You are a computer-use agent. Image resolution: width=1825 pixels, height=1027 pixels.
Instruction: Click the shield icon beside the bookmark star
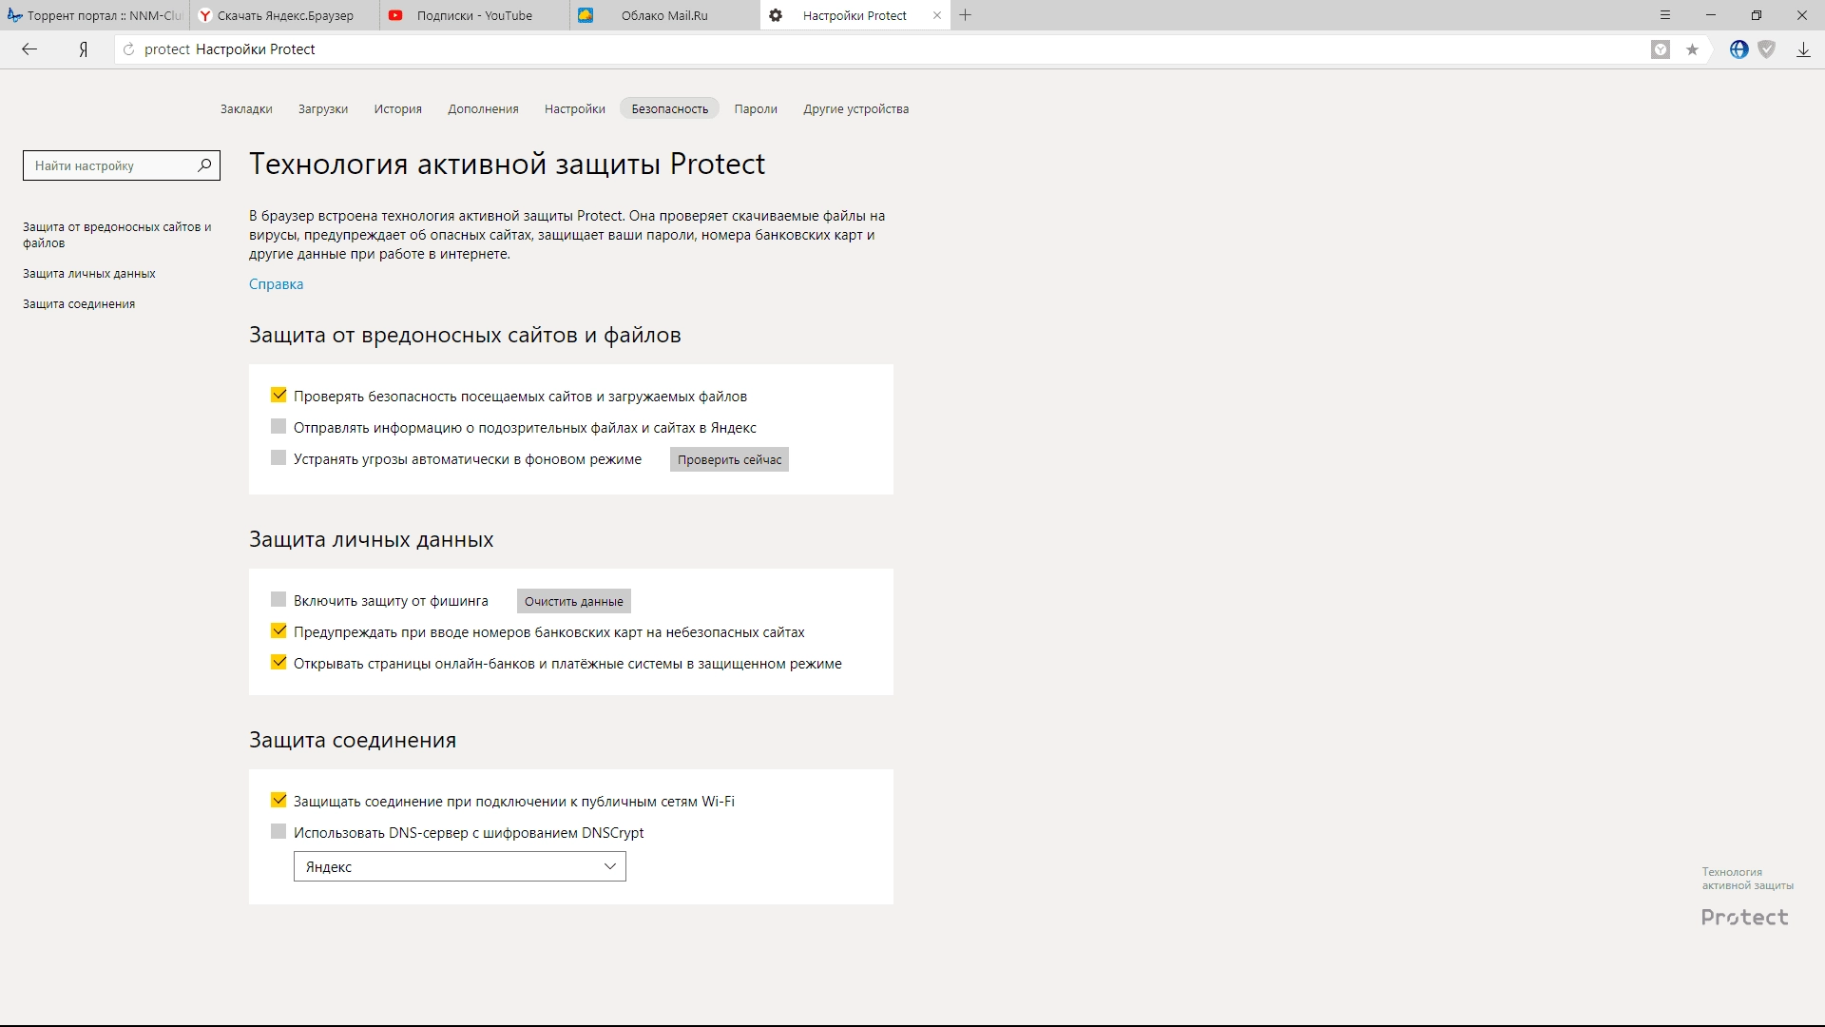point(1661,49)
